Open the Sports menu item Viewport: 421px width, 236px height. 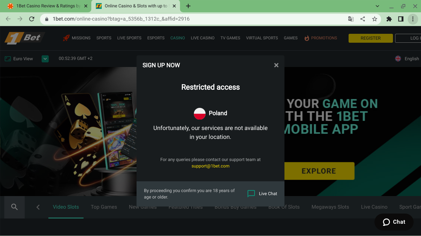tap(104, 38)
